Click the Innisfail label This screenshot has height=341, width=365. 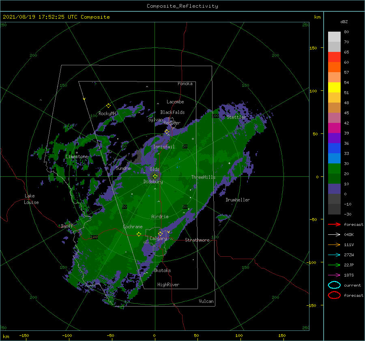point(164,147)
